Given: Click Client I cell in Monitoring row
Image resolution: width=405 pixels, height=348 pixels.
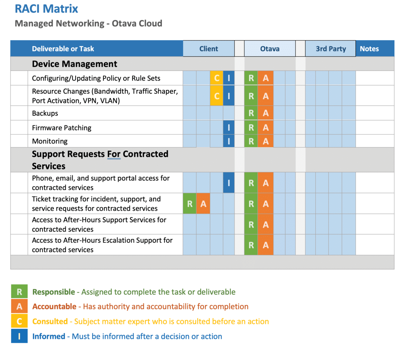Looking at the screenshot, I should (x=229, y=141).
